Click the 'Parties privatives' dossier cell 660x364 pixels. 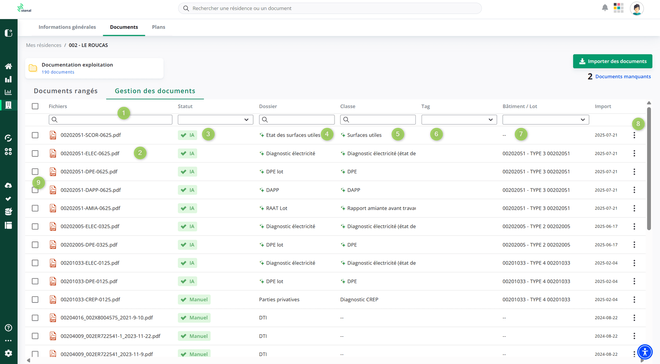click(x=279, y=299)
